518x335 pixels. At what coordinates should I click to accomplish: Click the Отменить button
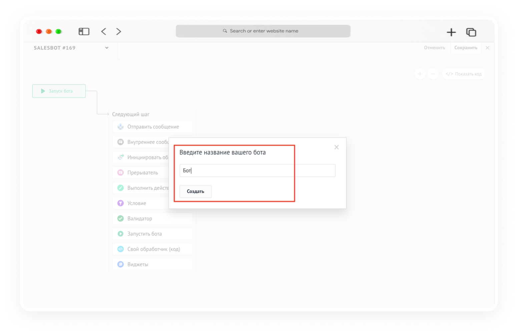434,48
